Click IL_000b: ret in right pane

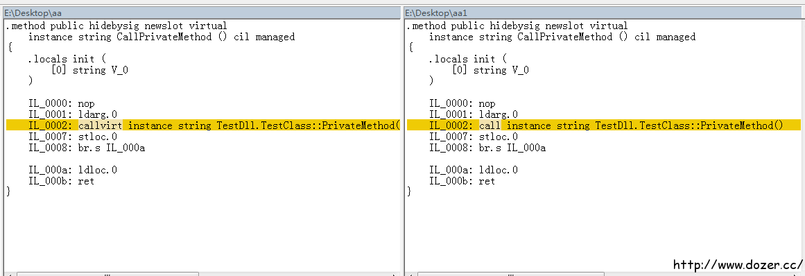(x=462, y=181)
